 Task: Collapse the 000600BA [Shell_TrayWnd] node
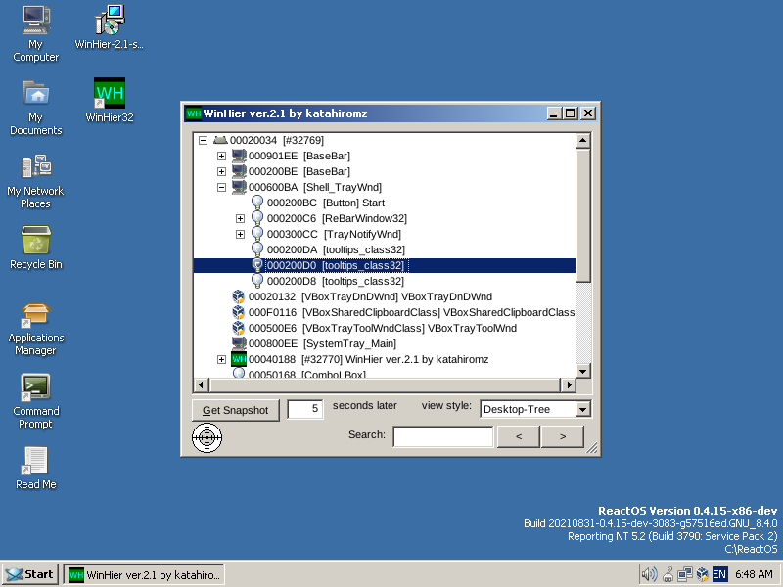click(221, 187)
